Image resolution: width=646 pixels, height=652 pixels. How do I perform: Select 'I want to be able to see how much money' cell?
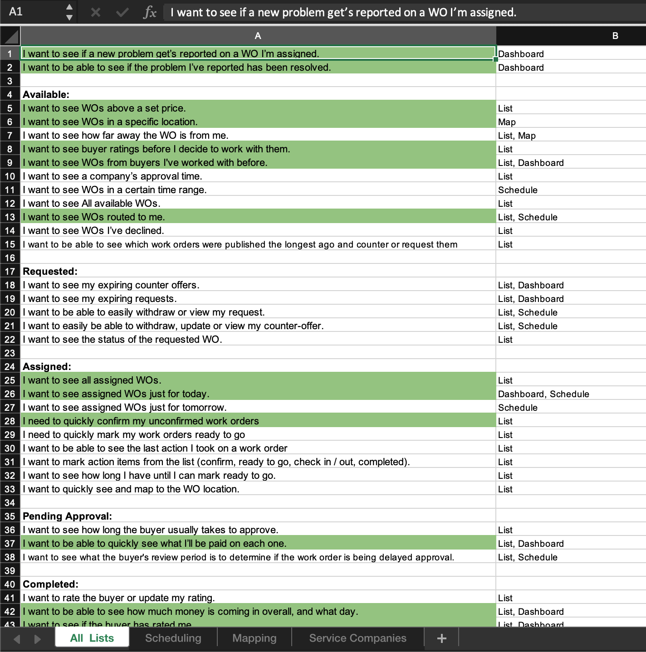pos(258,611)
